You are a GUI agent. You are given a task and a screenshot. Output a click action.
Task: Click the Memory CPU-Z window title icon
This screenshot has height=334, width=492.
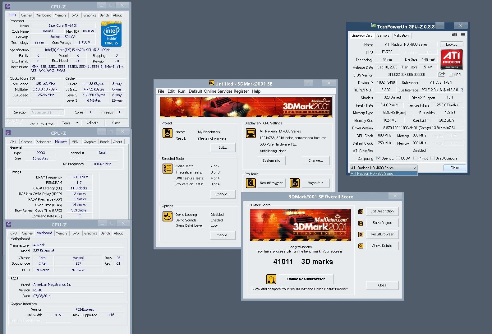tap(8, 133)
